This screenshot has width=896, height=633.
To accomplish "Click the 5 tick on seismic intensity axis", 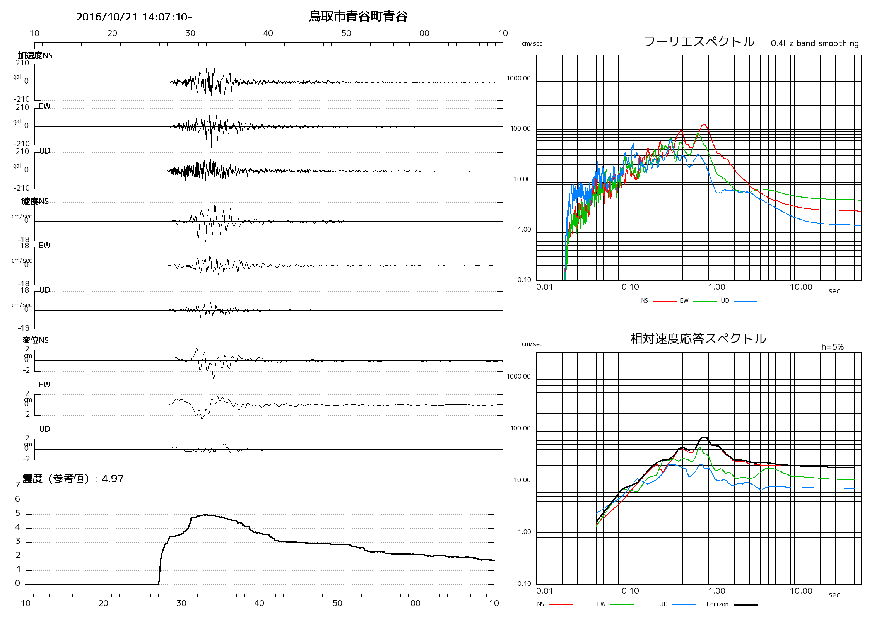I will pos(17,513).
